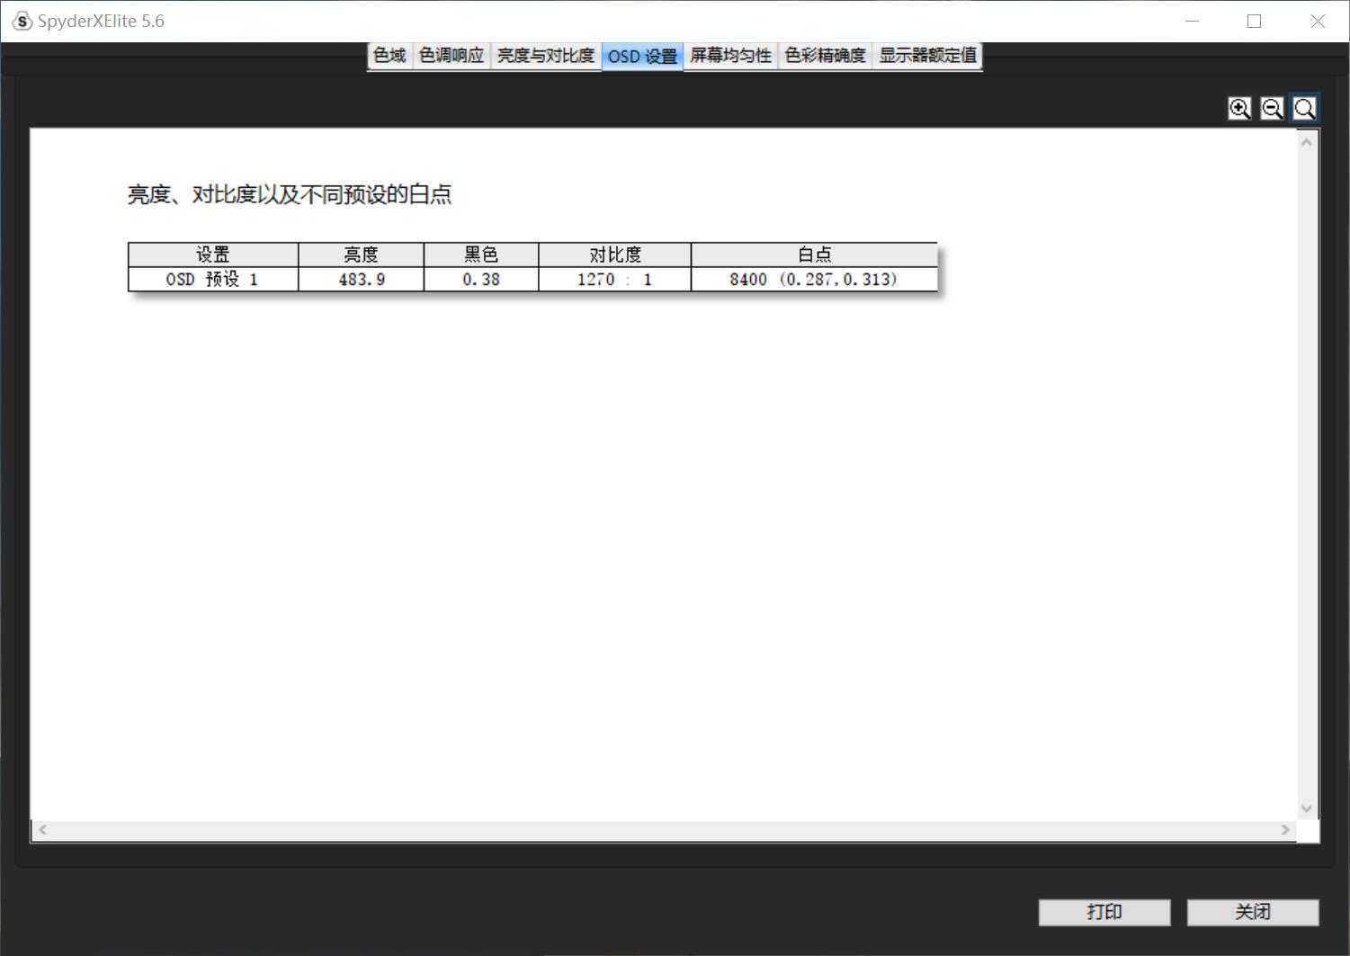Image resolution: width=1350 pixels, height=956 pixels.
Task: Switch to the 屏幕均匀性 tab
Action: 729,55
